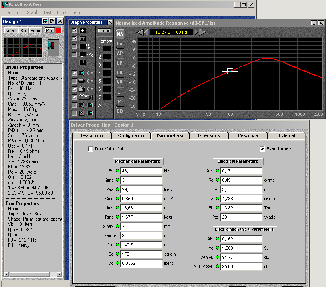
Task: Click the red plot color swatch
Action: tap(58, 31)
